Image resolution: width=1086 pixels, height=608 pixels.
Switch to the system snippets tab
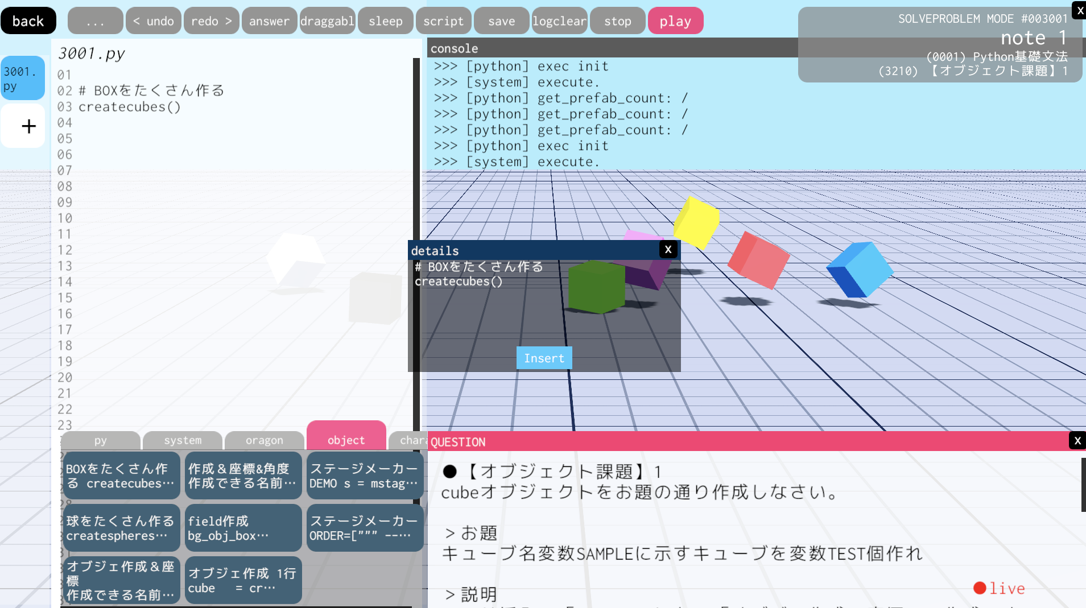pos(183,440)
